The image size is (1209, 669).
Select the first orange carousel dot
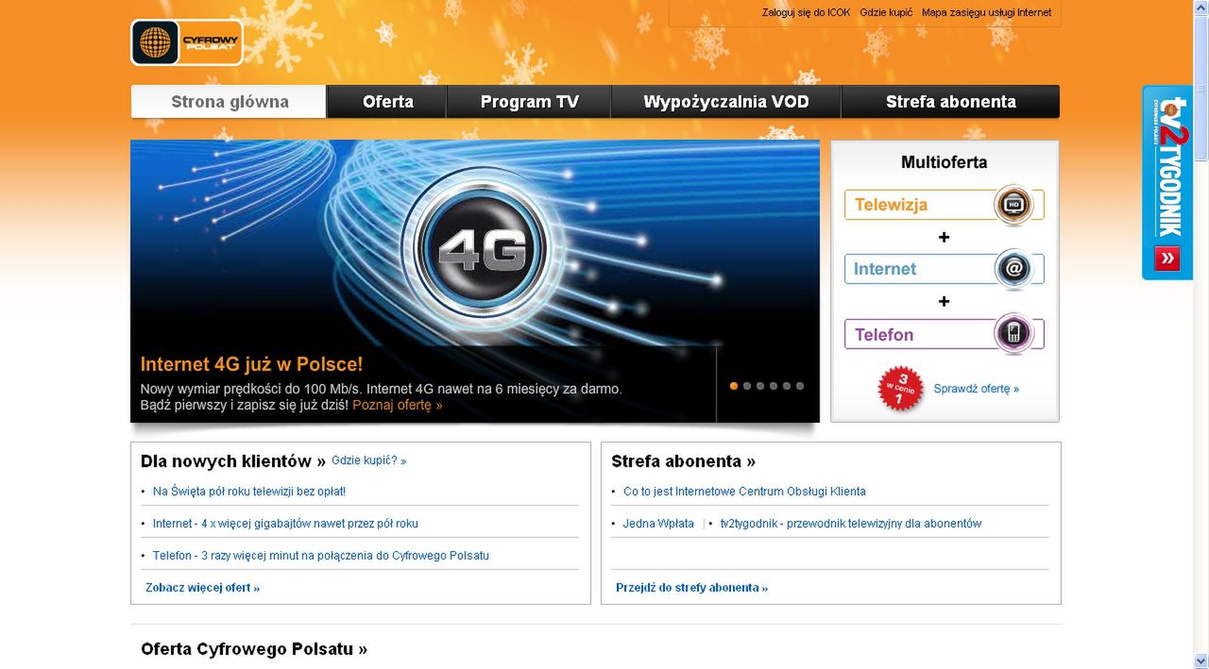click(734, 386)
